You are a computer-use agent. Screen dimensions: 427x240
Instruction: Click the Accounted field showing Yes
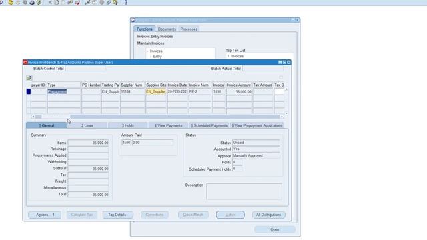[x=256, y=149]
